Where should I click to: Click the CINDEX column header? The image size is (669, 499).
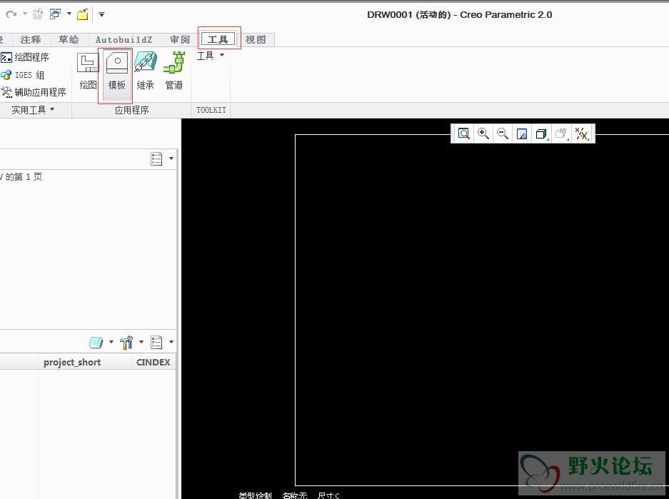coord(154,362)
